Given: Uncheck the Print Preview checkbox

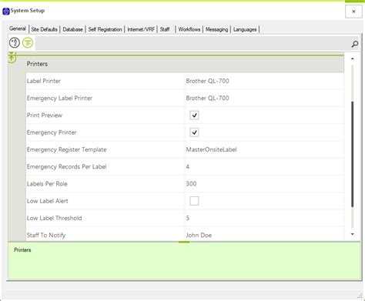Looking at the screenshot, I should coord(194,115).
